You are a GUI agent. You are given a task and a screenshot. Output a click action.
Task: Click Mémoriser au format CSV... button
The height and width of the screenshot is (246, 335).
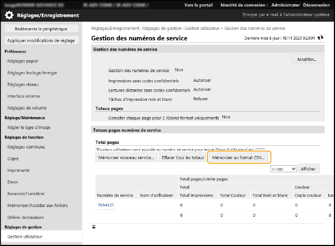pos(239,158)
